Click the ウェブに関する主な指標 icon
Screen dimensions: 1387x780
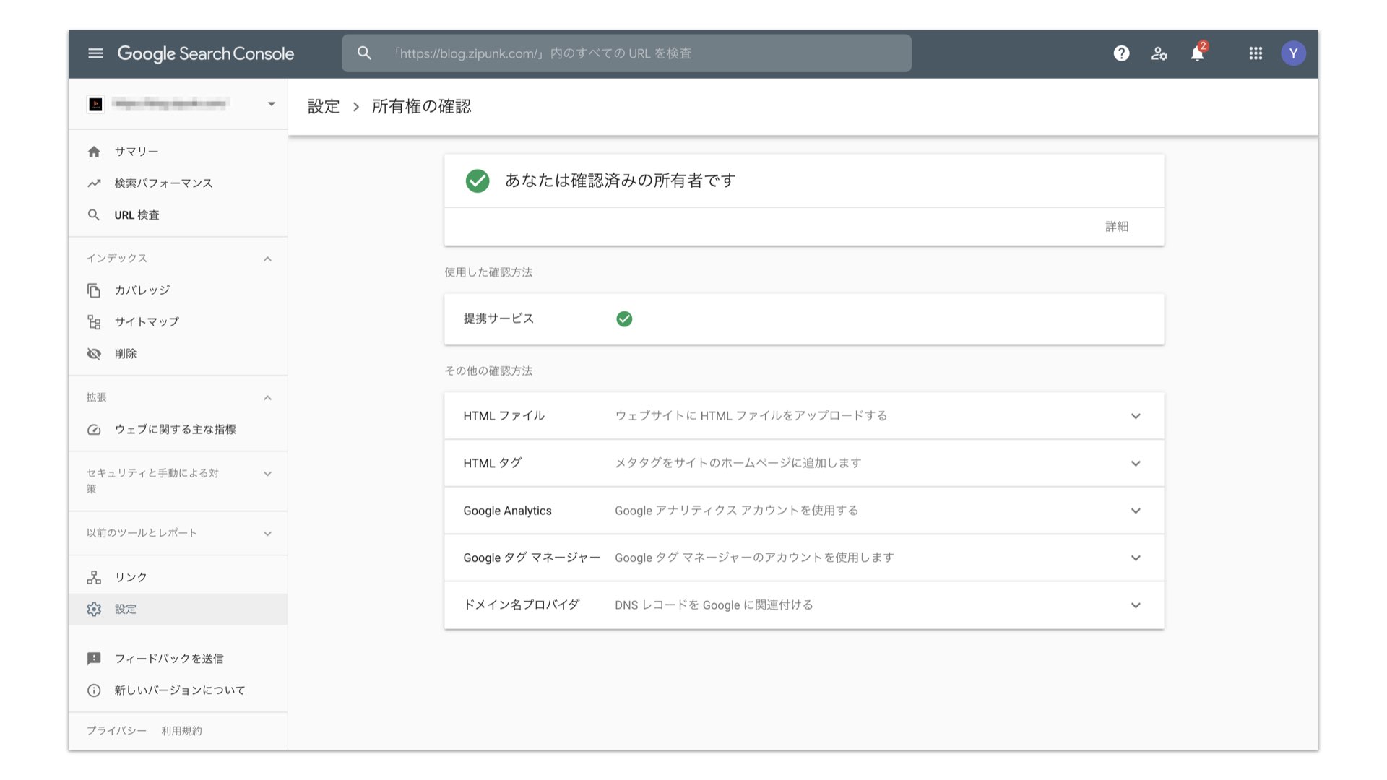point(92,430)
